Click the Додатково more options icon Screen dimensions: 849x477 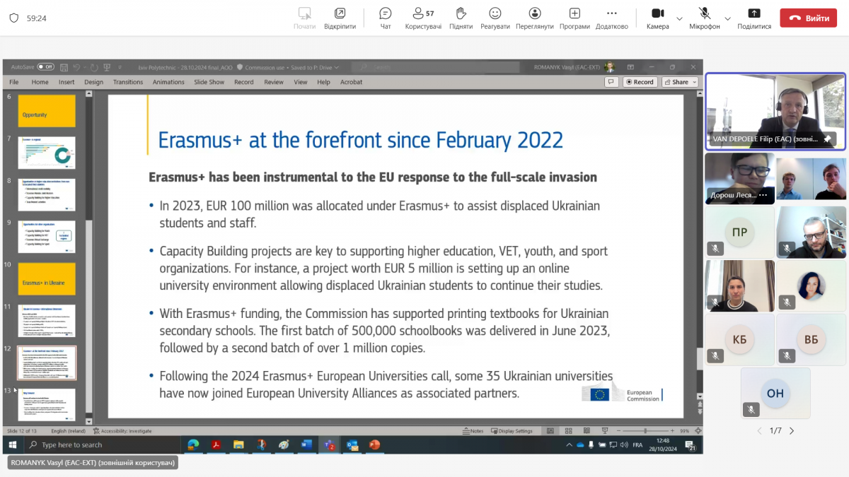click(611, 18)
